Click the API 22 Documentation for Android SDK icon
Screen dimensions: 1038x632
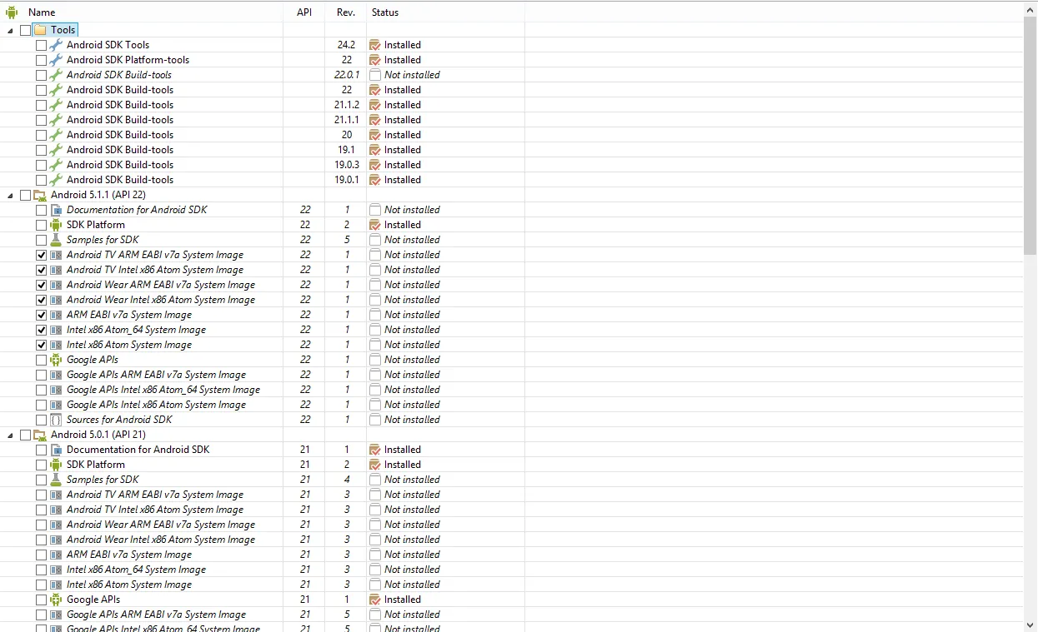[56, 210]
